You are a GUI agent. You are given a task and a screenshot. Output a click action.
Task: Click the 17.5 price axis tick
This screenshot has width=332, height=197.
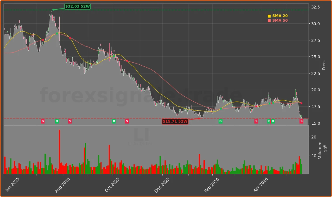click(x=316, y=107)
